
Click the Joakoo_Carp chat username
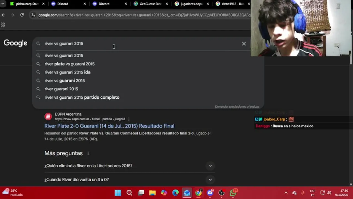coord(274,119)
